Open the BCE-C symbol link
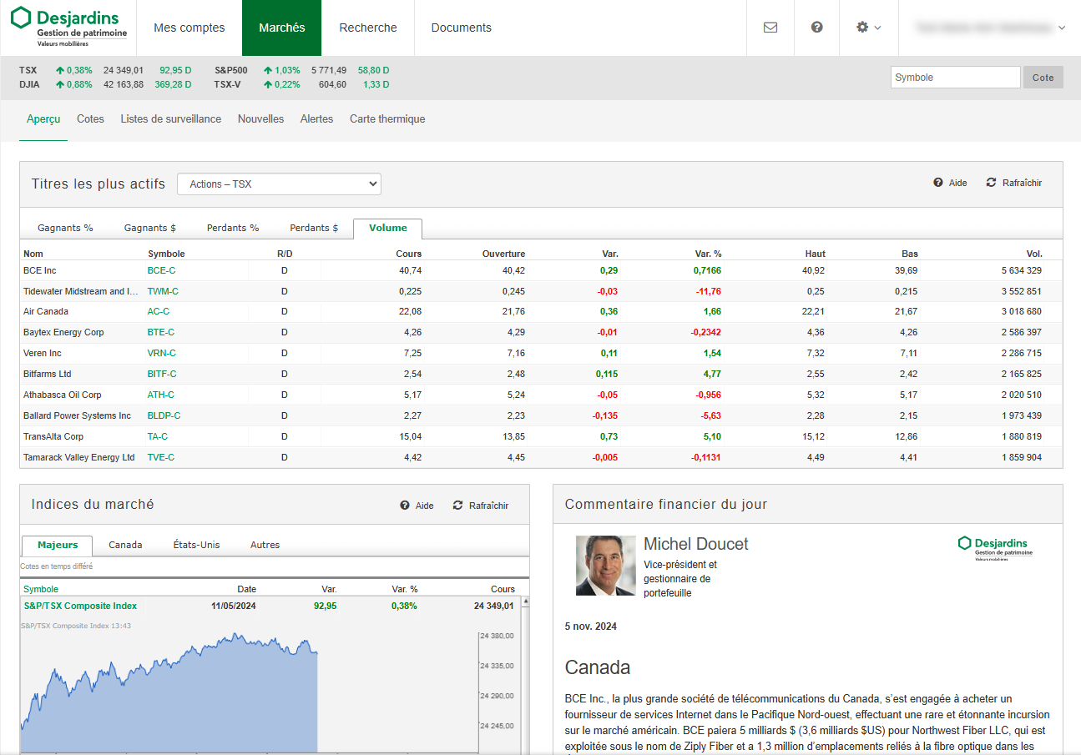1081x755 pixels. (161, 270)
